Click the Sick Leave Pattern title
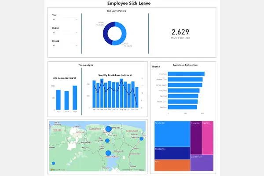Viewport: 264px width, 176px height. 116,11
